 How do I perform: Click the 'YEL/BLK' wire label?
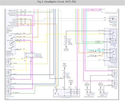15,63
